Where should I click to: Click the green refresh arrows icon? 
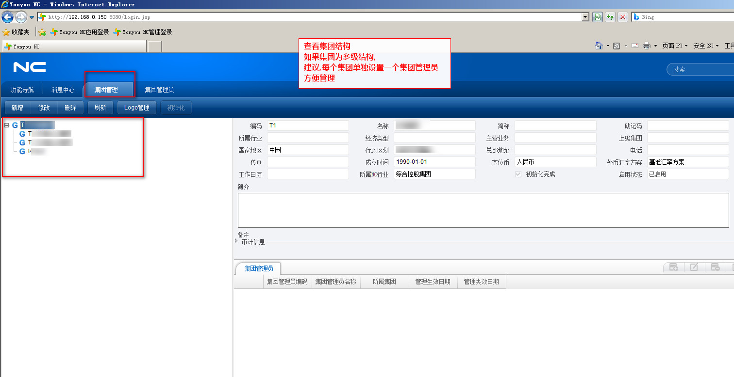click(610, 17)
